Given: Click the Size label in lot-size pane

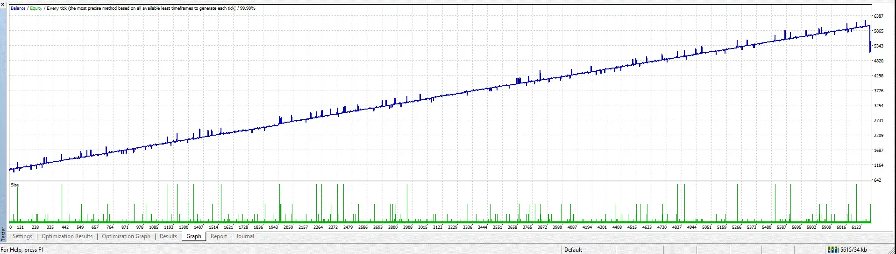Looking at the screenshot, I should (x=15, y=185).
